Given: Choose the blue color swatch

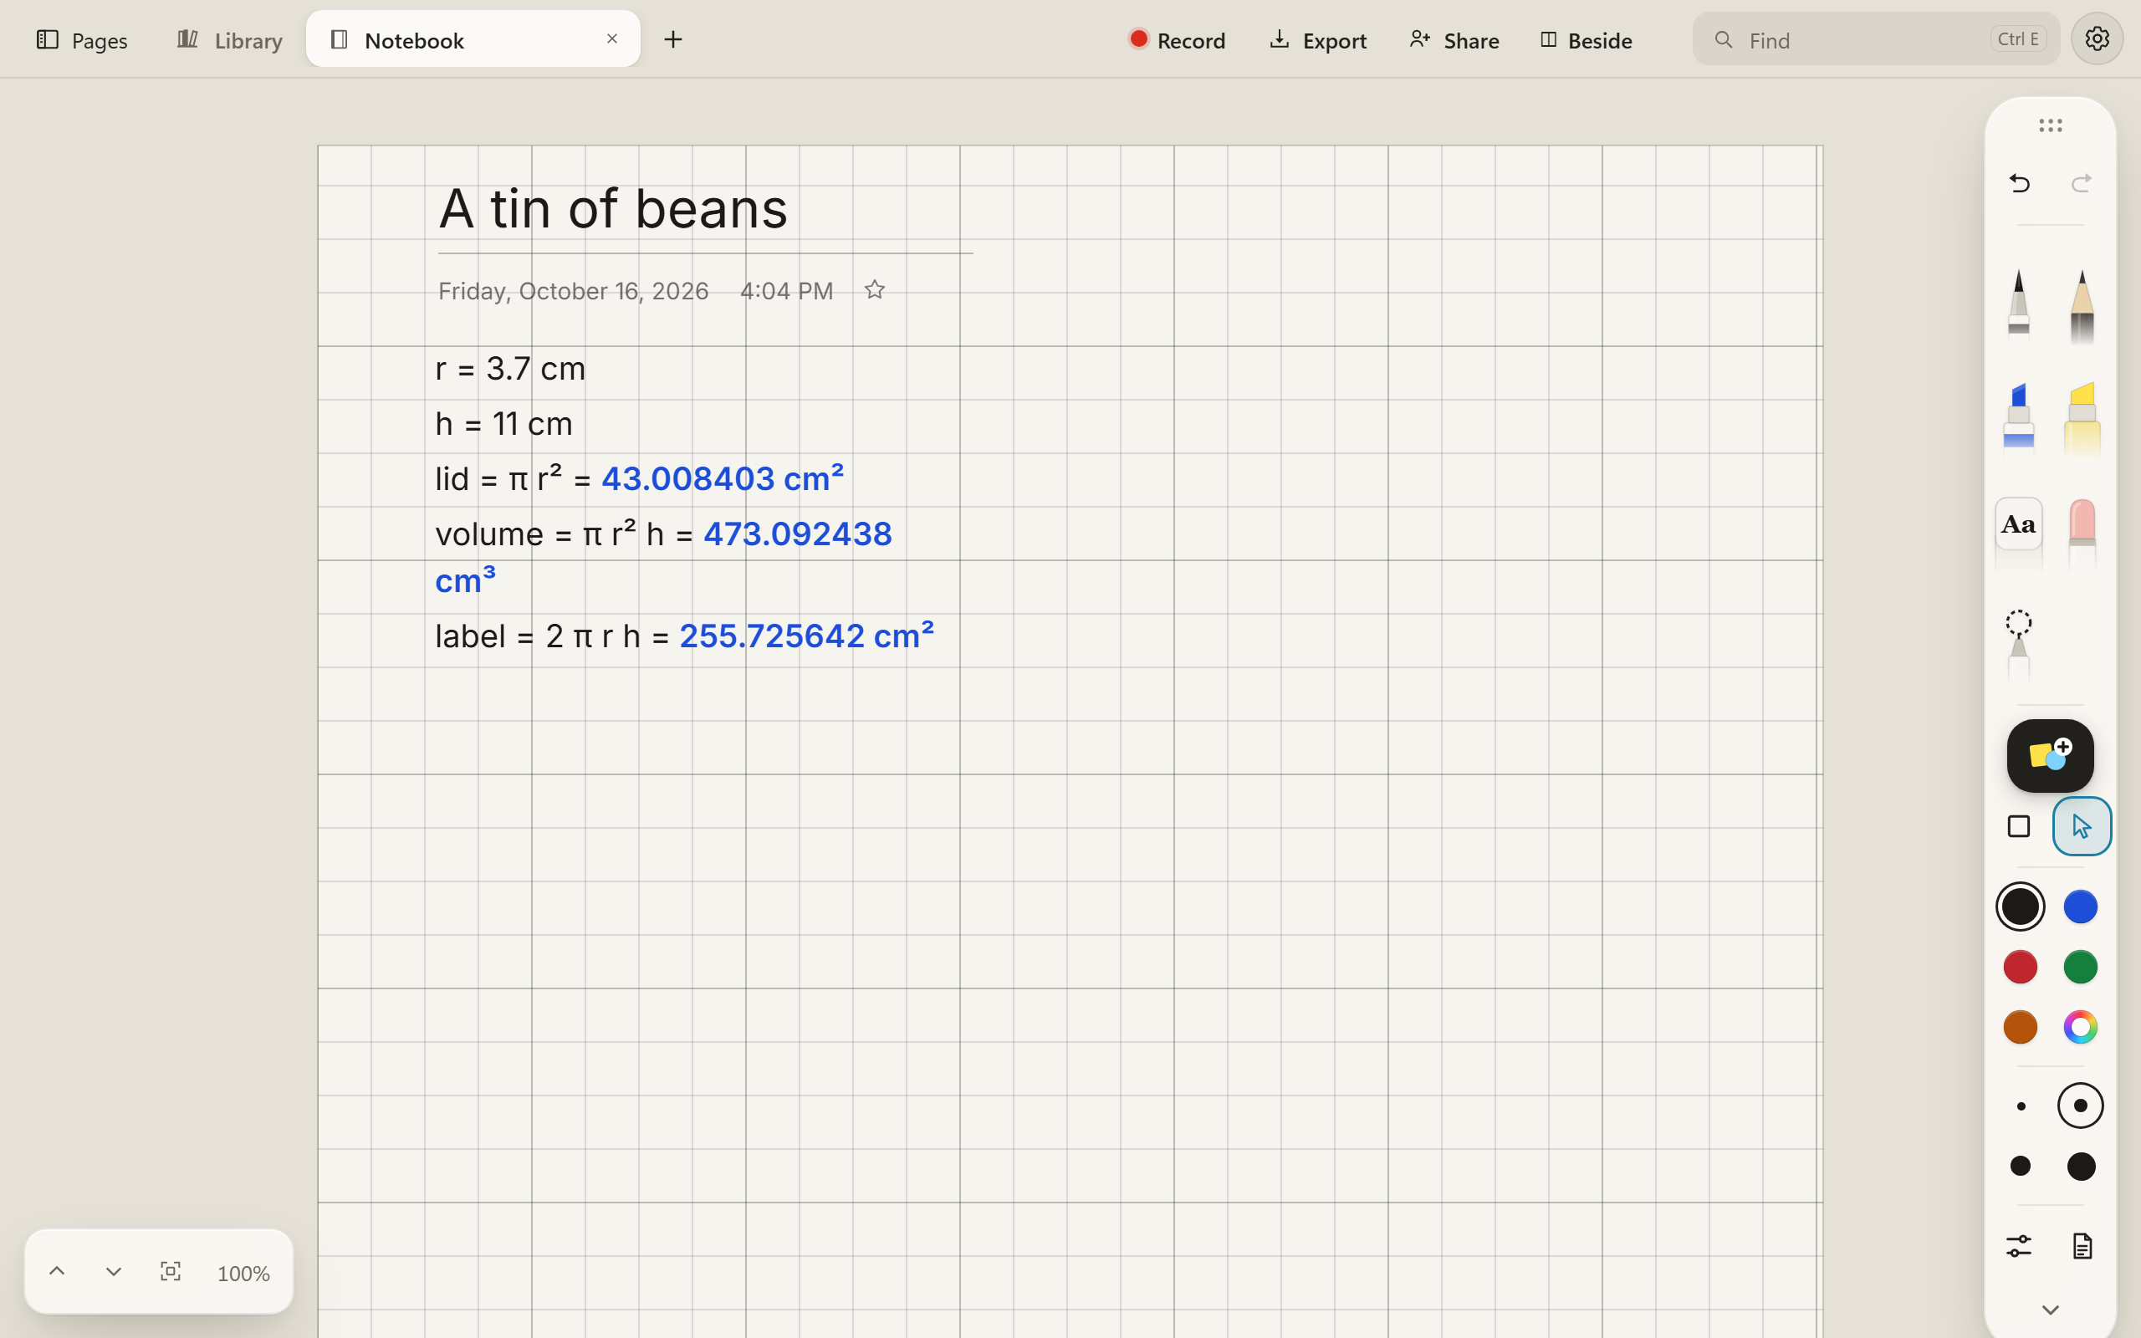Looking at the screenshot, I should tap(2081, 906).
